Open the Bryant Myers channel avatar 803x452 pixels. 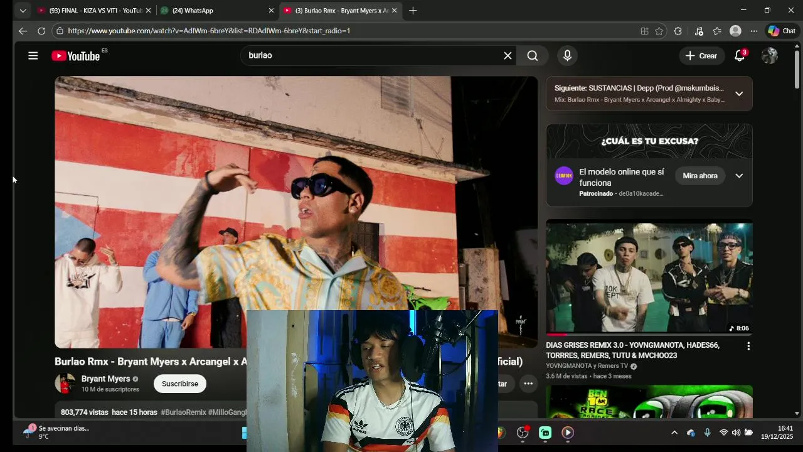[x=65, y=384]
